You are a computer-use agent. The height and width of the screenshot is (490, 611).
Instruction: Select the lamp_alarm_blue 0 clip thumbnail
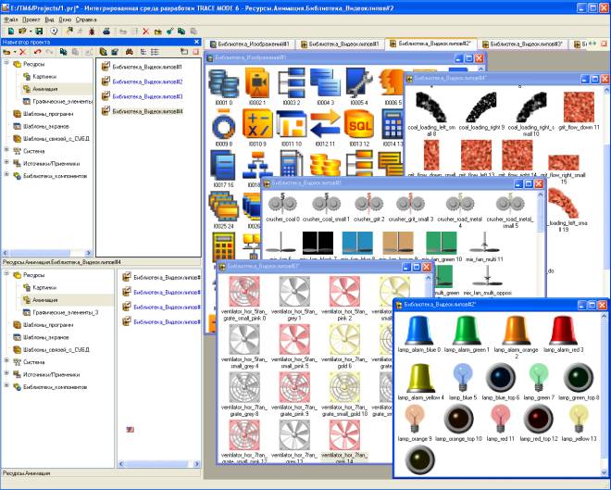tap(421, 331)
